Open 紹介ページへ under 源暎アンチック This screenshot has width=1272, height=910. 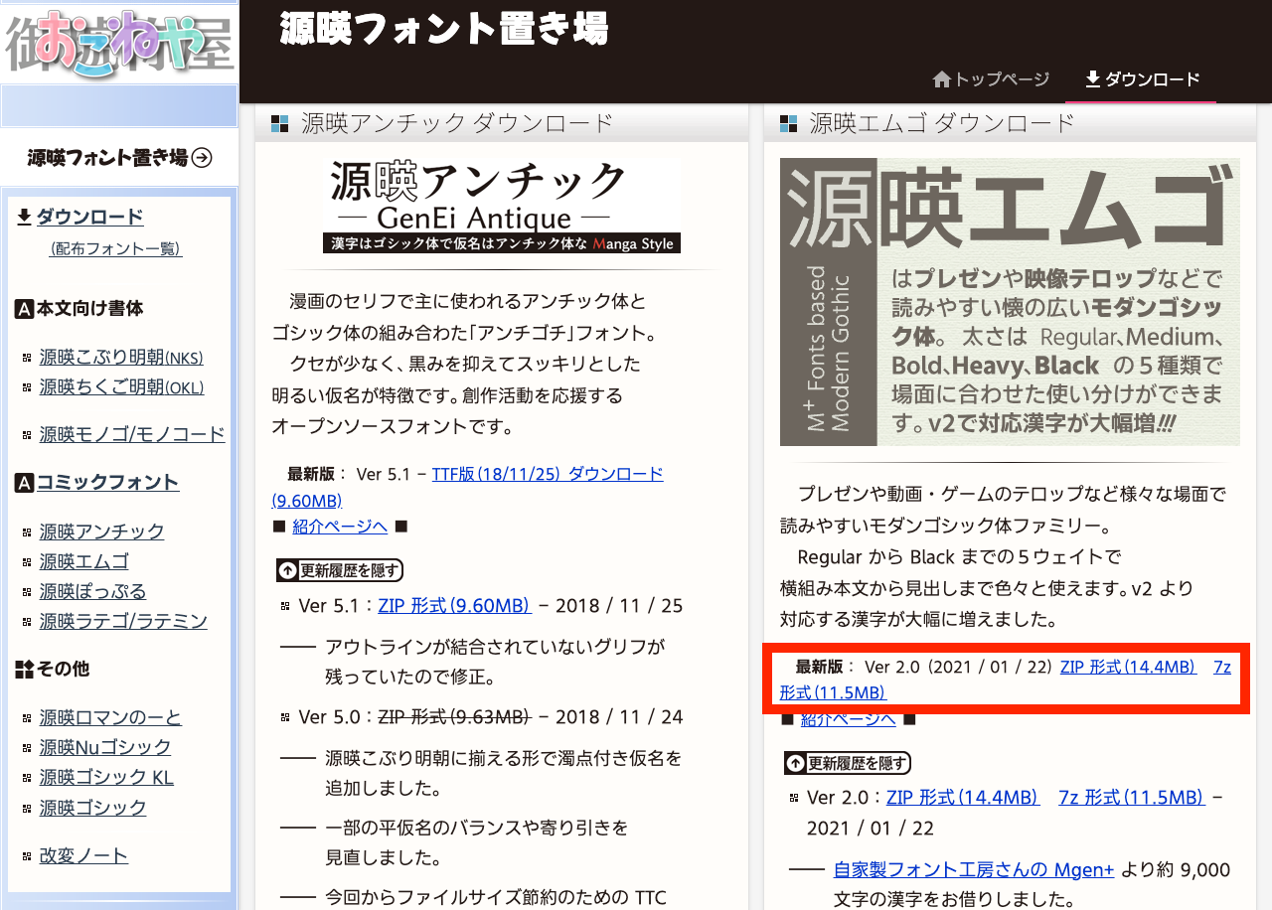click(x=339, y=526)
